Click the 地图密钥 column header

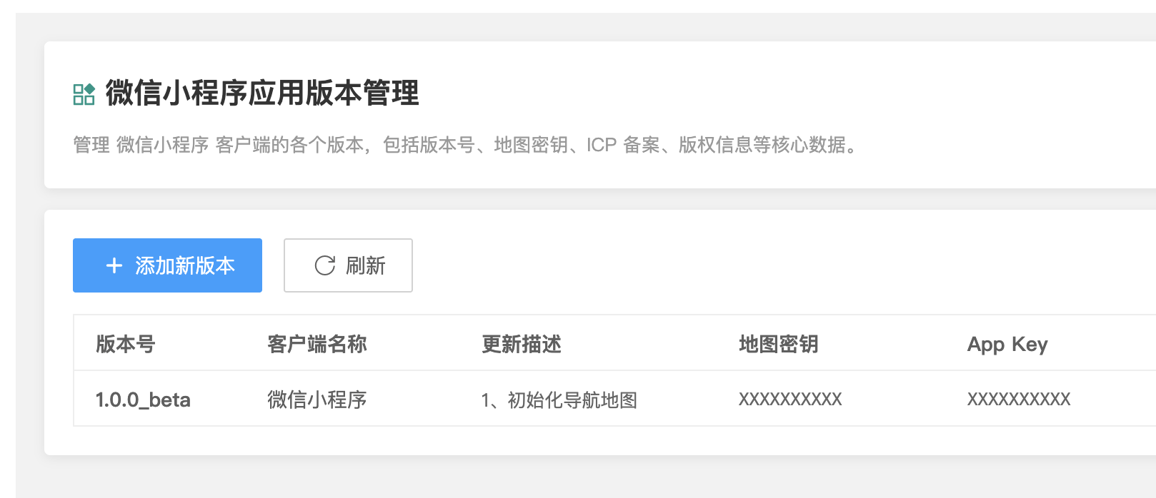(778, 345)
